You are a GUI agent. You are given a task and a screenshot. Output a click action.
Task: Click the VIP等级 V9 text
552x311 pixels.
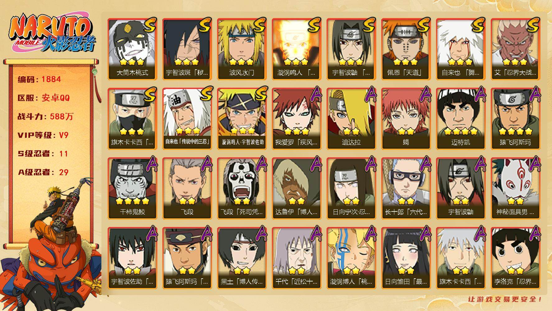(43, 135)
